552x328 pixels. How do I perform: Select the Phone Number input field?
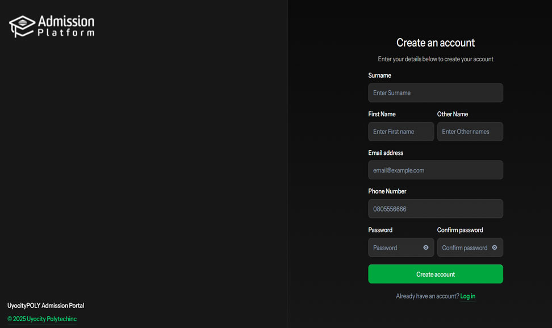pos(435,208)
